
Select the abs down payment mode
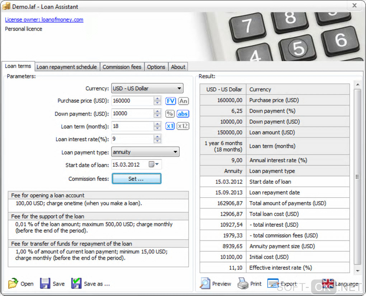[x=183, y=114]
